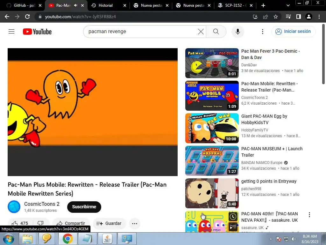This screenshot has width=326, height=245.
Task: Add PAC-MAN 40th video to queue
Action: click(x=233, y=227)
